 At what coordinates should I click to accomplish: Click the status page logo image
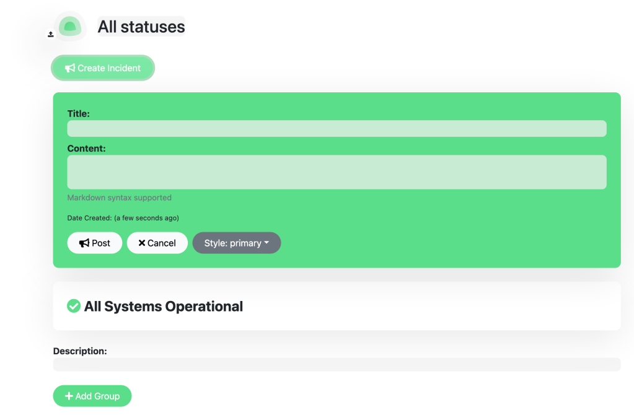[70, 27]
